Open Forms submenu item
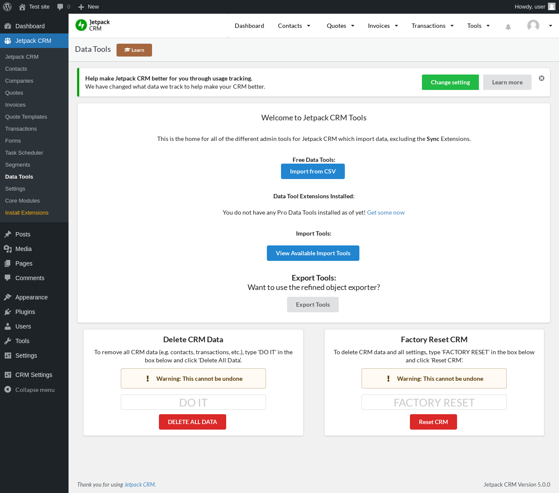The width and height of the screenshot is (559, 493). pos(34,141)
